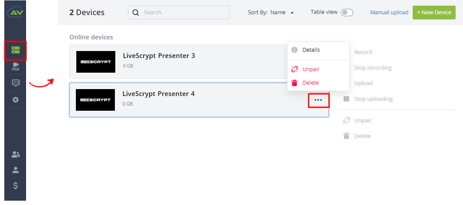Open three-dot menu for LiveScrypt Presenter 4

point(318,100)
